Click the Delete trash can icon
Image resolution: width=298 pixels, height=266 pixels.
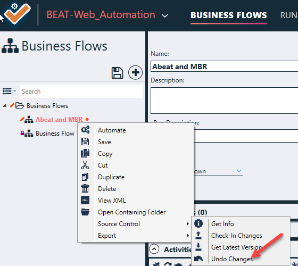point(85,188)
